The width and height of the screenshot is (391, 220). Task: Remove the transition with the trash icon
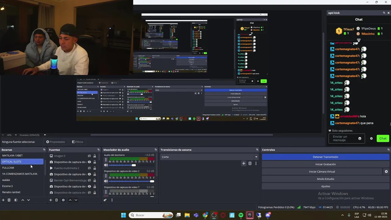[x=250, y=163]
